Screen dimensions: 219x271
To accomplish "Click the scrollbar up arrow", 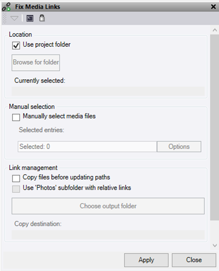I will [214, 30].
